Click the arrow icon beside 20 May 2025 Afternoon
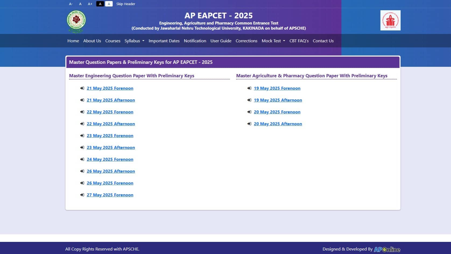The width and height of the screenshot is (451, 254). click(x=249, y=124)
